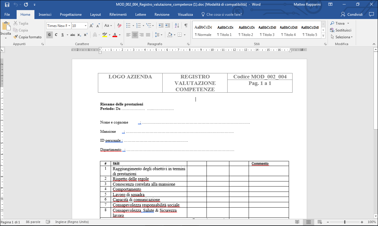Toggle underline S button

[x=63, y=35]
